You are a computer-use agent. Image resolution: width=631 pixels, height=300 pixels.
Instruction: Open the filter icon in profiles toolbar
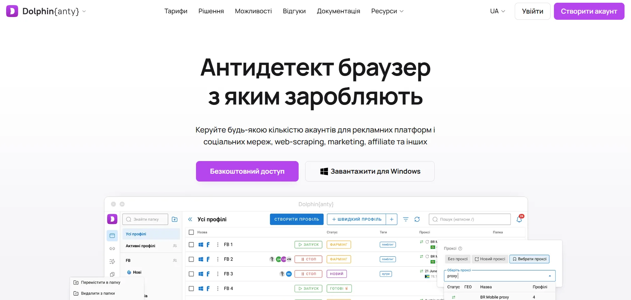(x=406, y=219)
